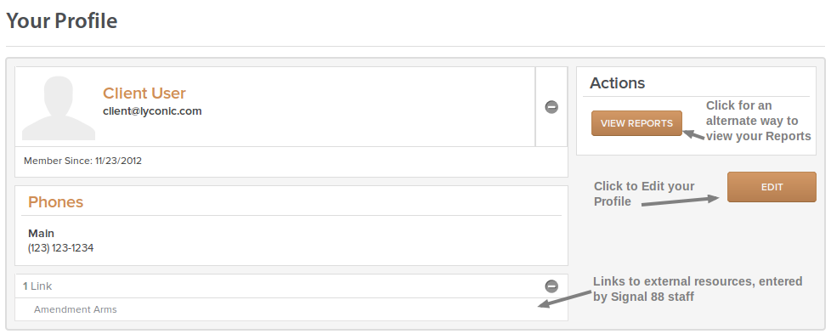Click the 1 Link header label
Screen dimensions: 831x334
37,286
